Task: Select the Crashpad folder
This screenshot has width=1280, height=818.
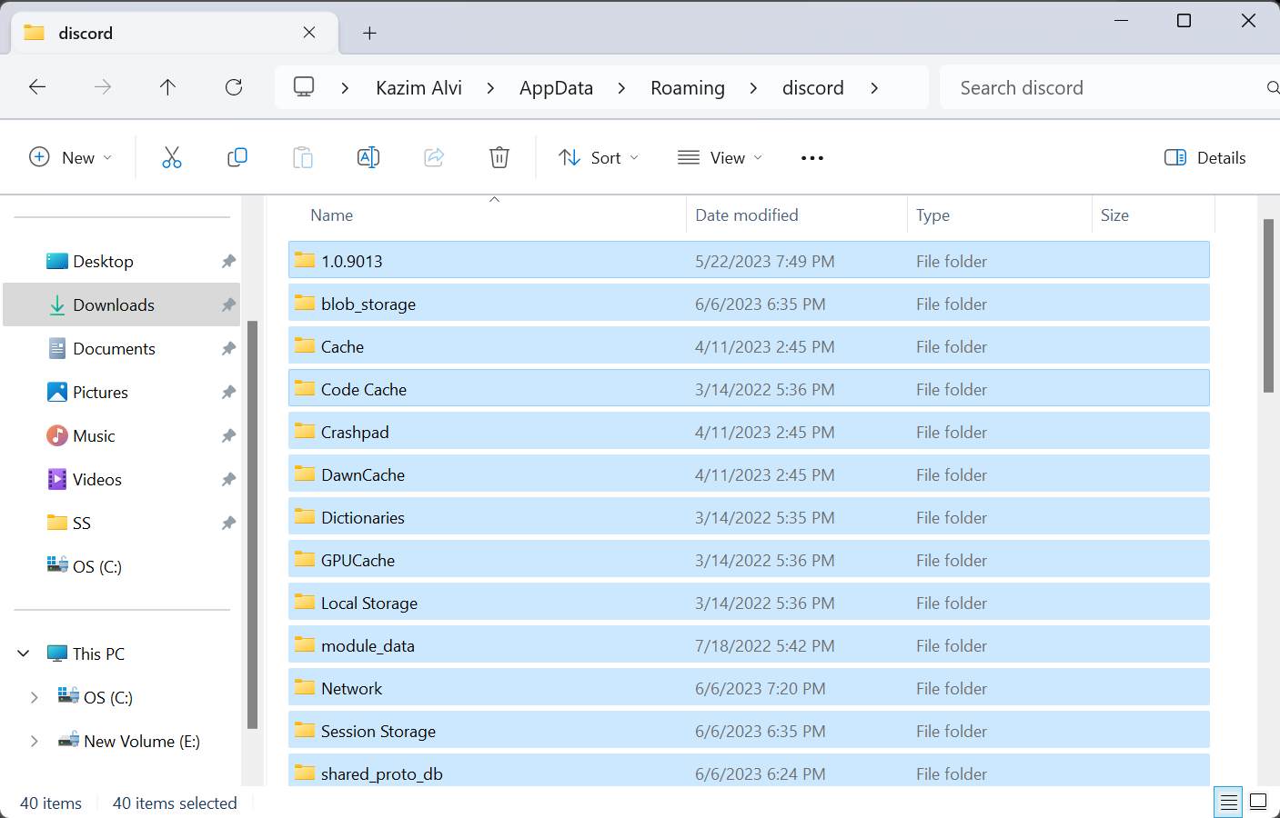Action: point(749,432)
